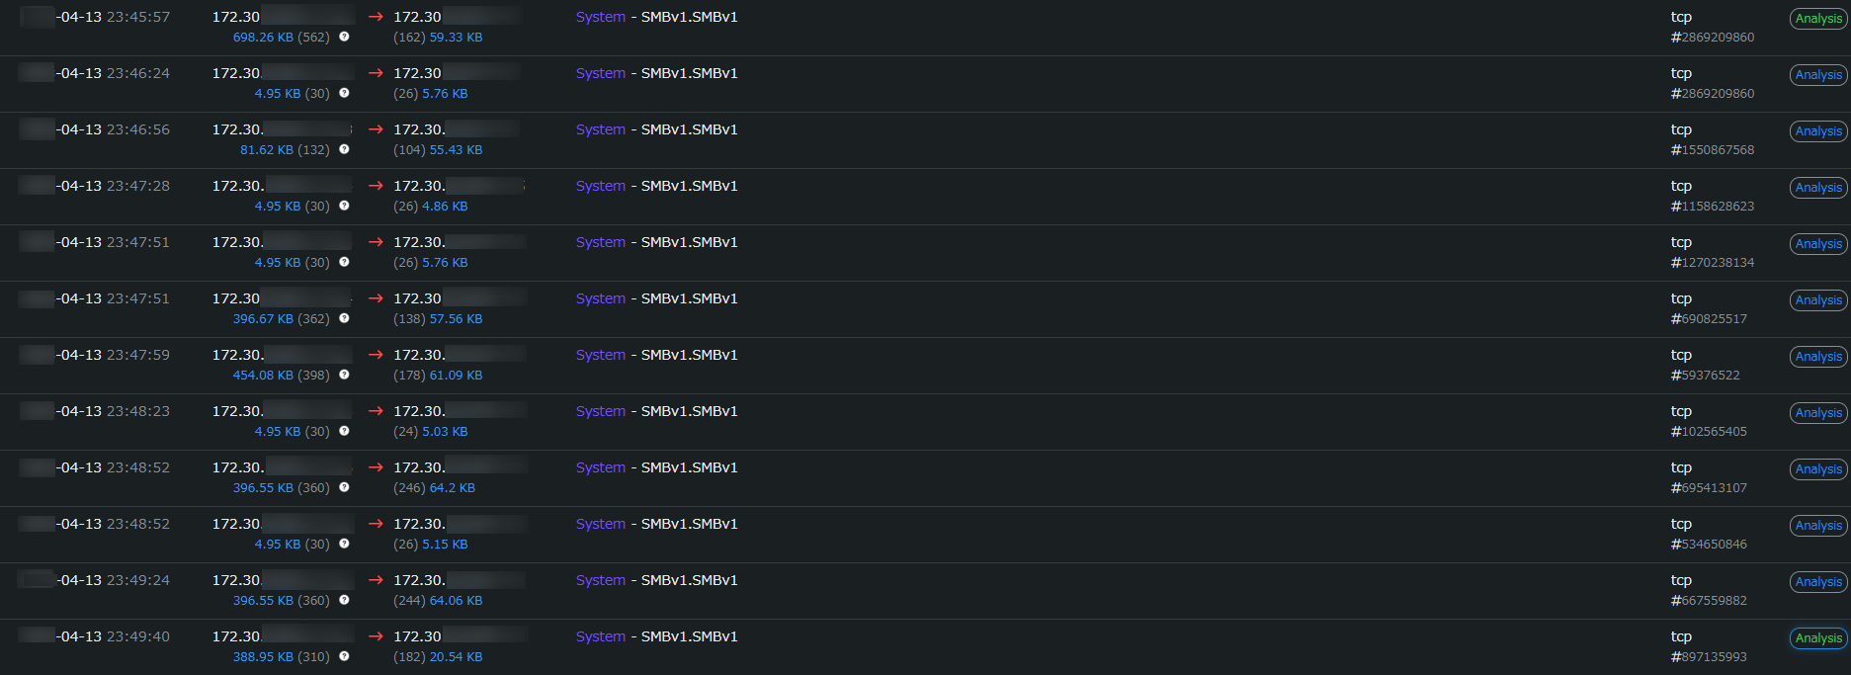Screen dimensions: 1851x675
Task: Open System link in 23:49:24 row
Action: (x=600, y=580)
